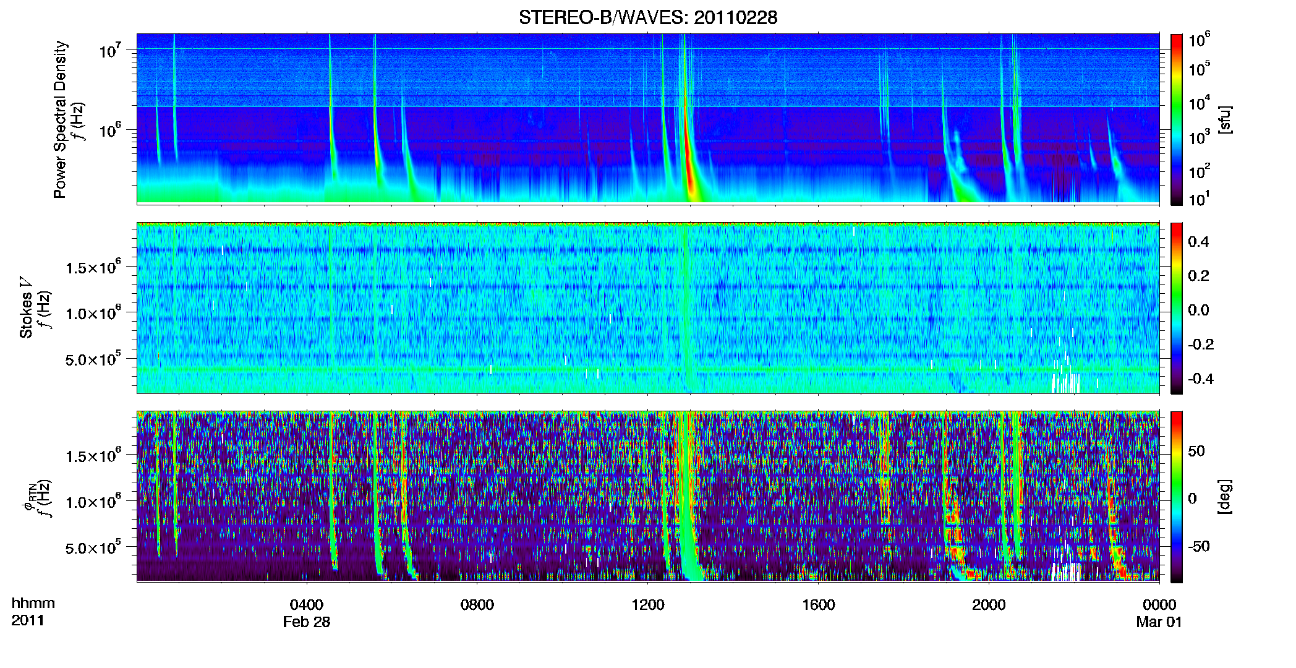Click inside the φ RTN direction spectrogram panel
Screen dimensions: 1296x668
tap(648, 497)
